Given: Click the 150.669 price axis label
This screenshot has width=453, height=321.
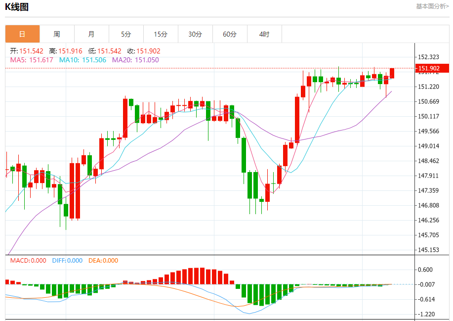Looking at the screenshot, I should pyautogui.click(x=428, y=101).
